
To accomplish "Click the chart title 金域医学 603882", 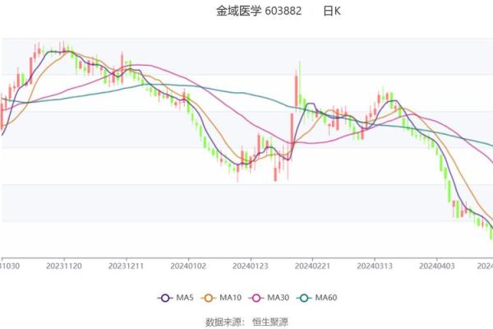I will [x=259, y=11].
